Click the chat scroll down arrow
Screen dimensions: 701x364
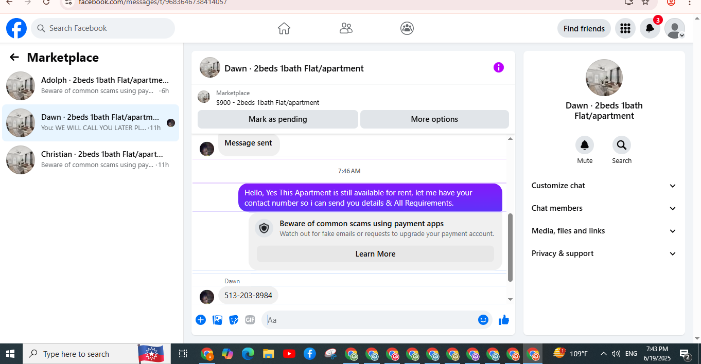(x=510, y=299)
